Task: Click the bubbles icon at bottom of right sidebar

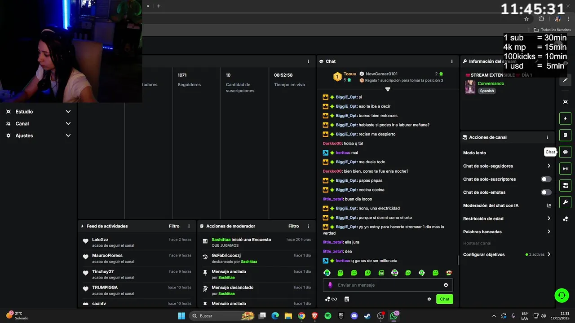Action: point(565,219)
